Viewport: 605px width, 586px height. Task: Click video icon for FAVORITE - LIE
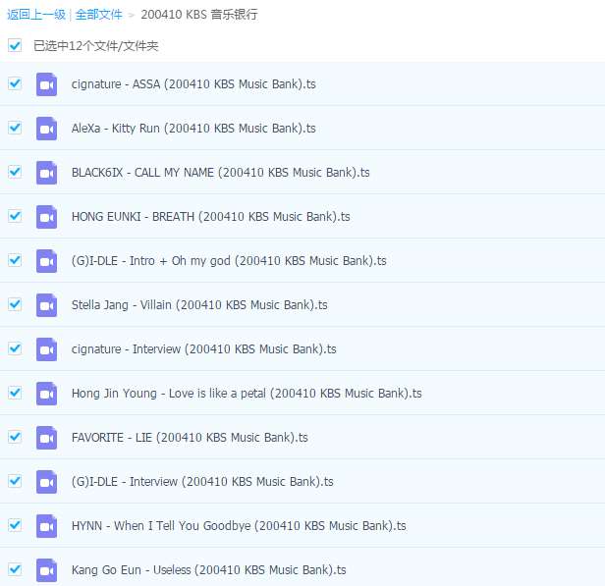coord(46,438)
